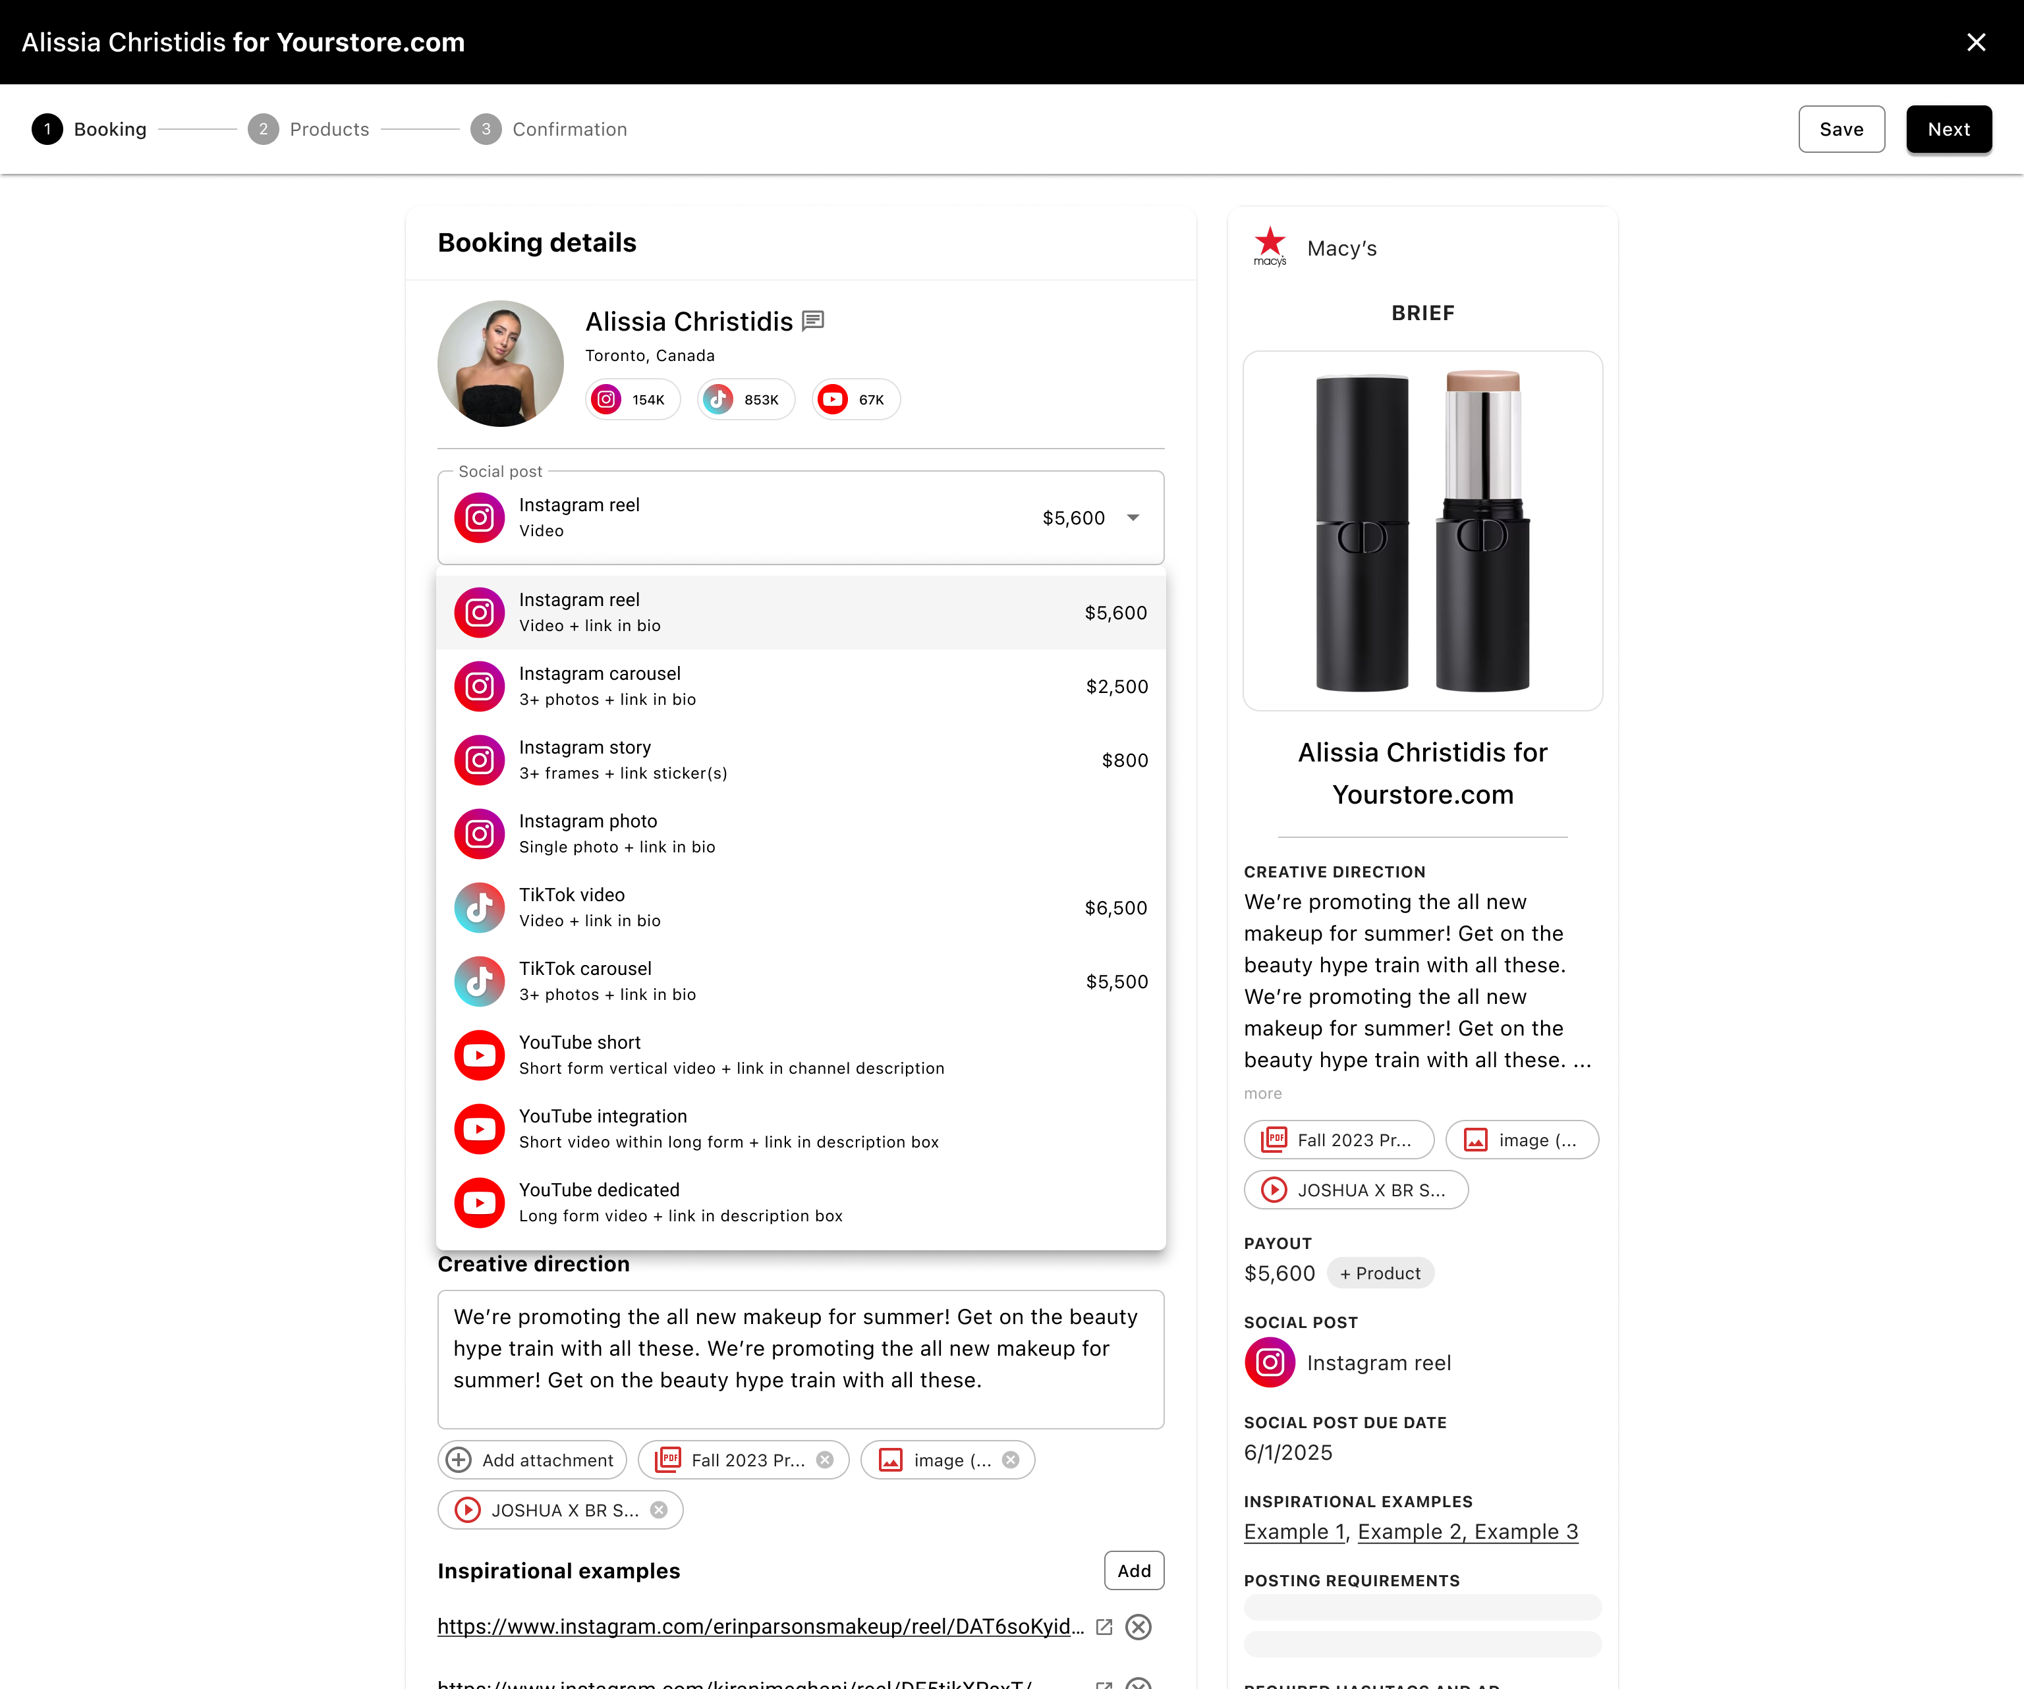
Task: Select the Instagram reel option with video + link in bio
Action: (x=800, y=612)
